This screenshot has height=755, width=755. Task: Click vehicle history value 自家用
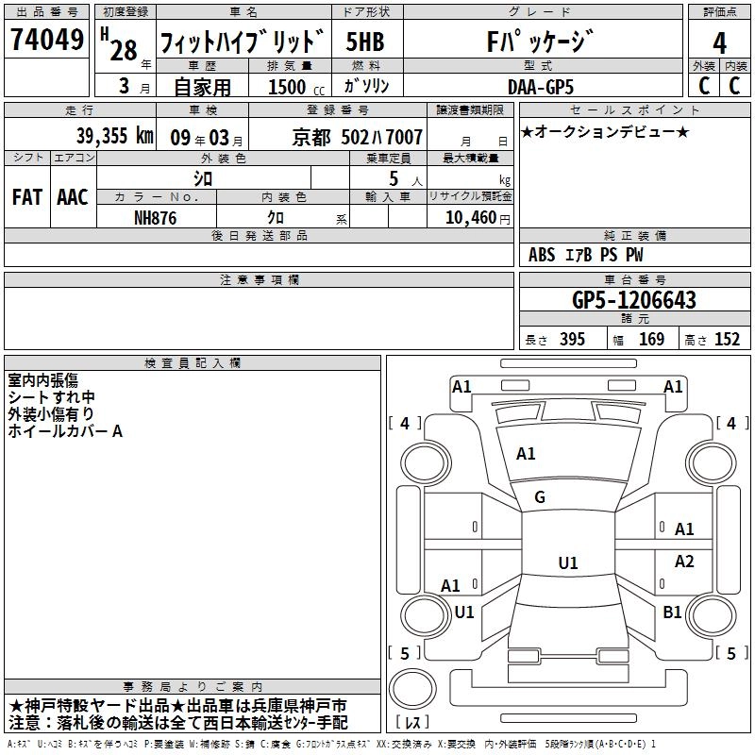[x=202, y=87]
